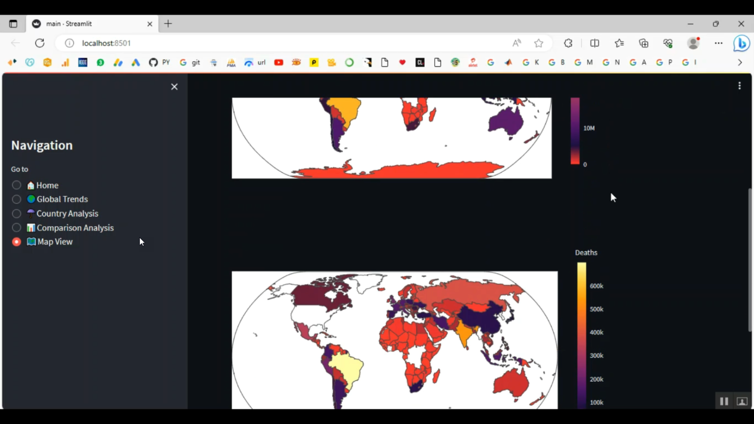Open the YouTube bookmark
This screenshot has height=424, width=754.
pyautogui.click(x=279, y=62)
